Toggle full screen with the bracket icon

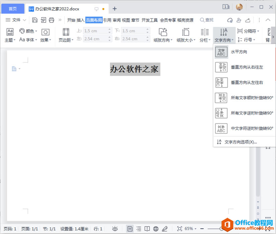(180, 229)
